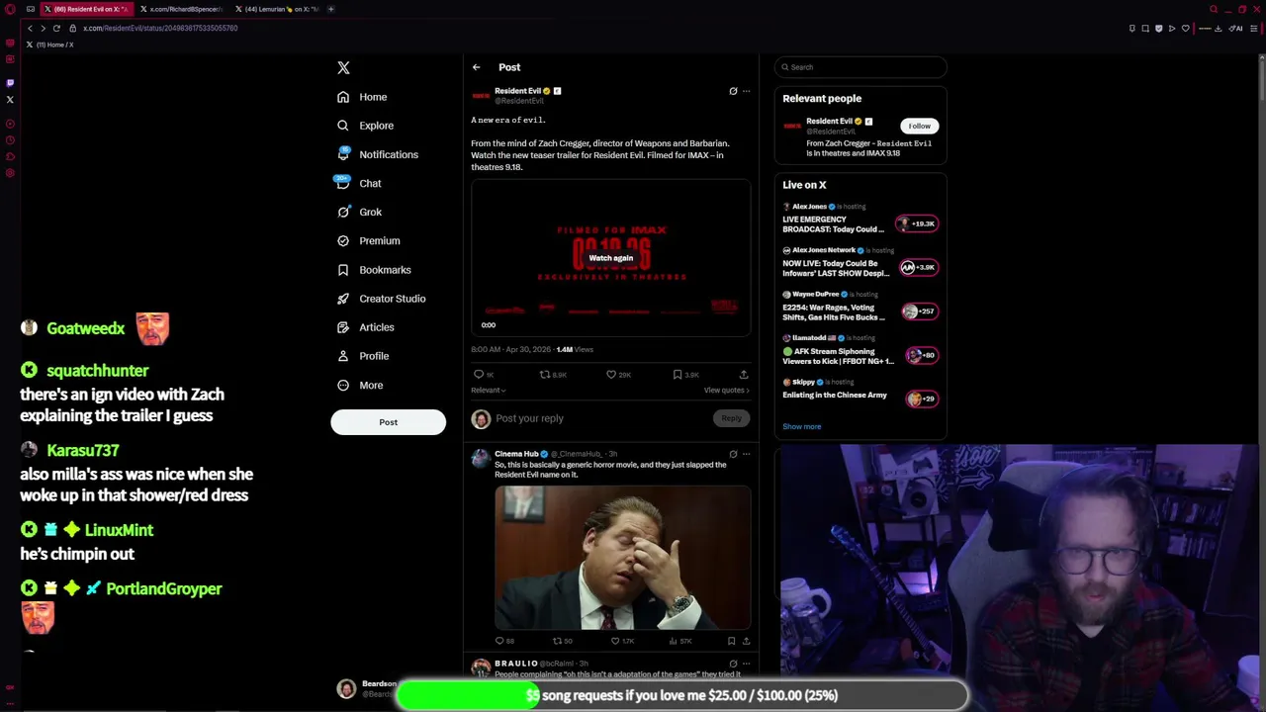The width and height of the screenshot is (1266, 712).
Task: Open the Home / X bookmark
Action: [x=48, y=44]
